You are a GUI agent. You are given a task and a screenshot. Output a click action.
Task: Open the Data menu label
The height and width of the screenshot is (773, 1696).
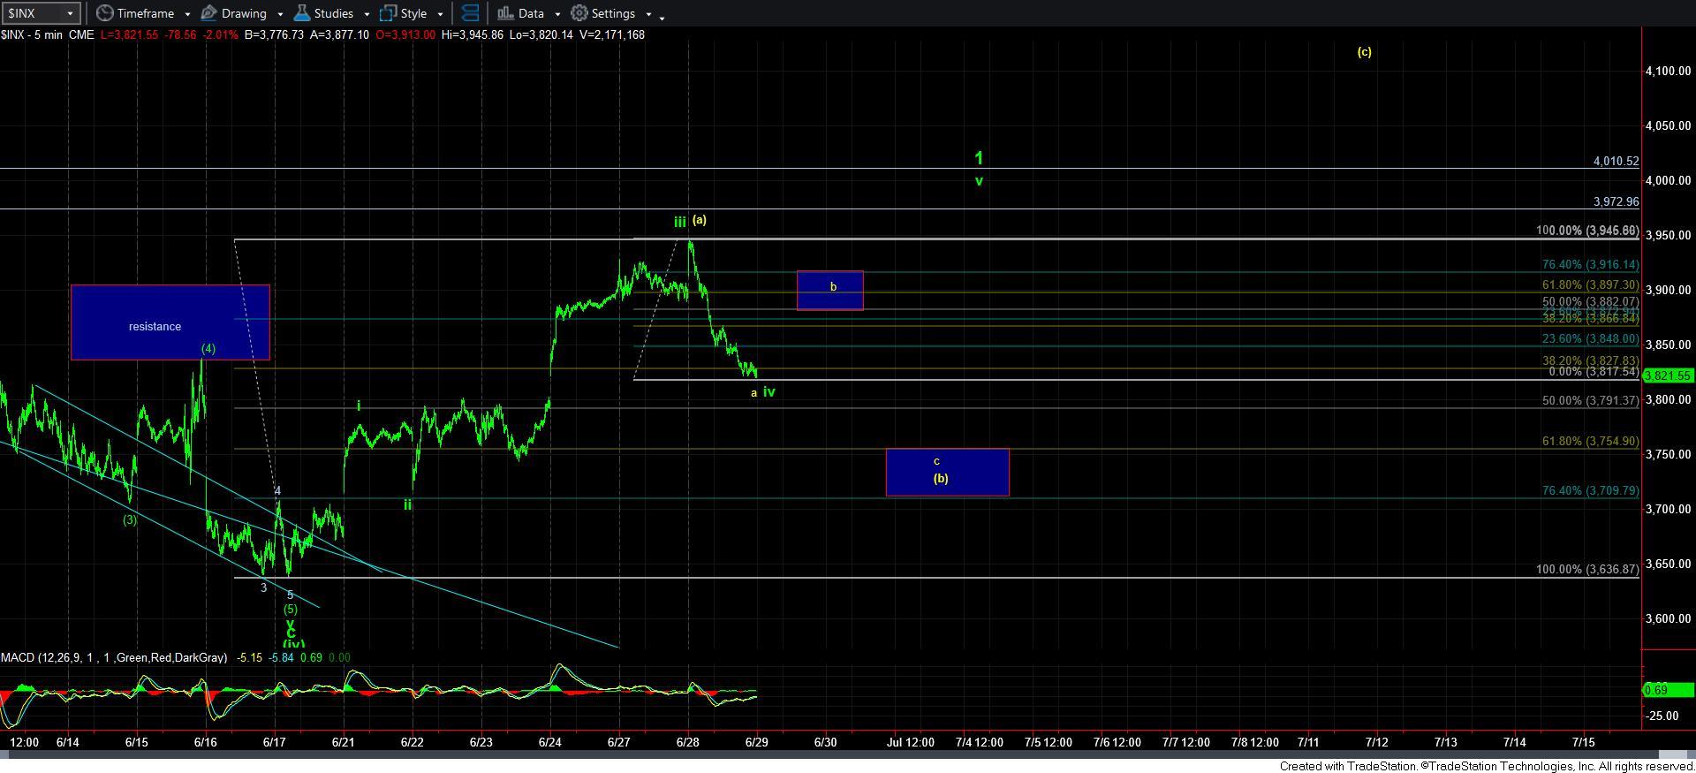531,13
